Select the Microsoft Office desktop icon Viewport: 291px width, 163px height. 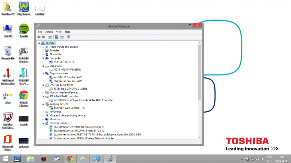(8, 143)
